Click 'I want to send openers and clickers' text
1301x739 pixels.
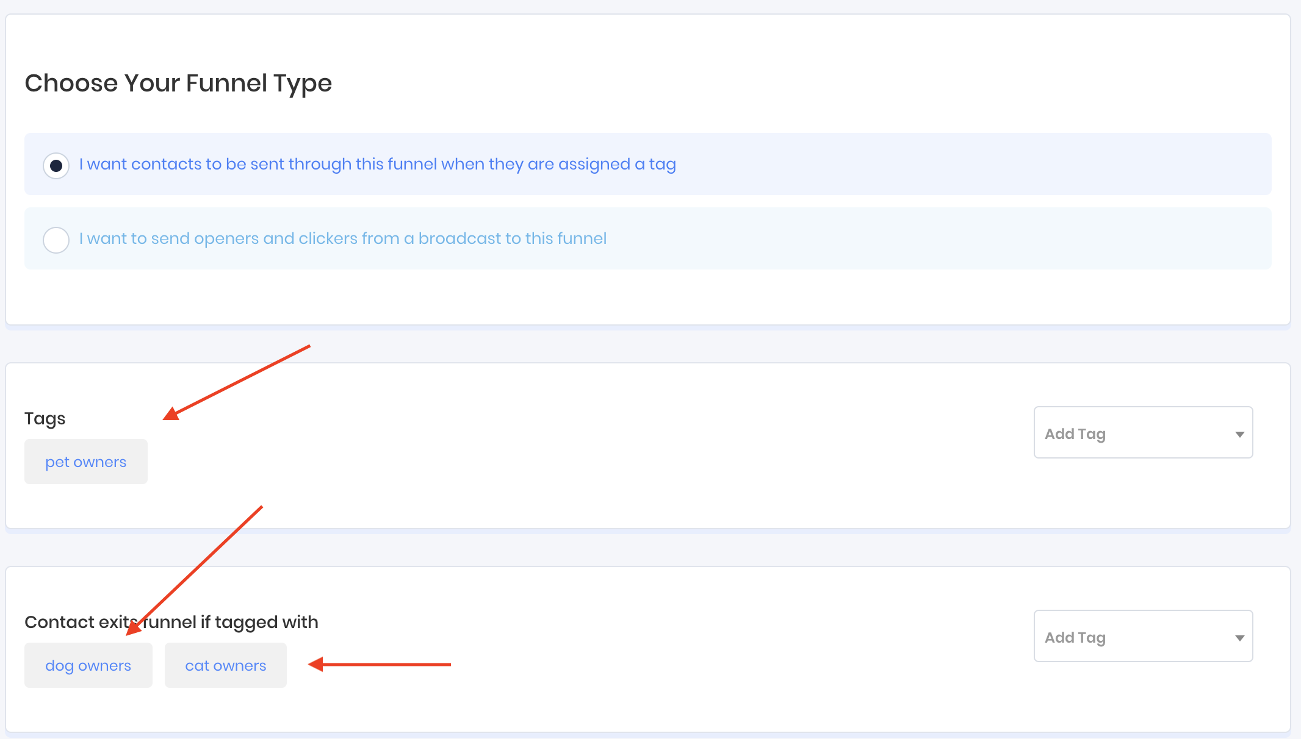342,238
